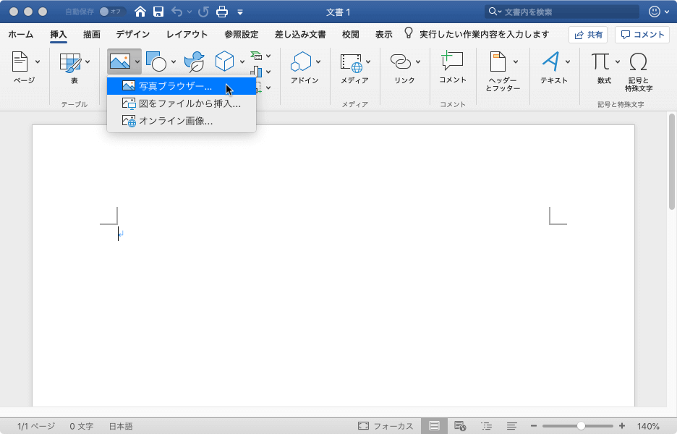The image size is (677, 434).
Task: Open the Home icon in title bar
Action: pyautogui.click(x=140, y=12)
